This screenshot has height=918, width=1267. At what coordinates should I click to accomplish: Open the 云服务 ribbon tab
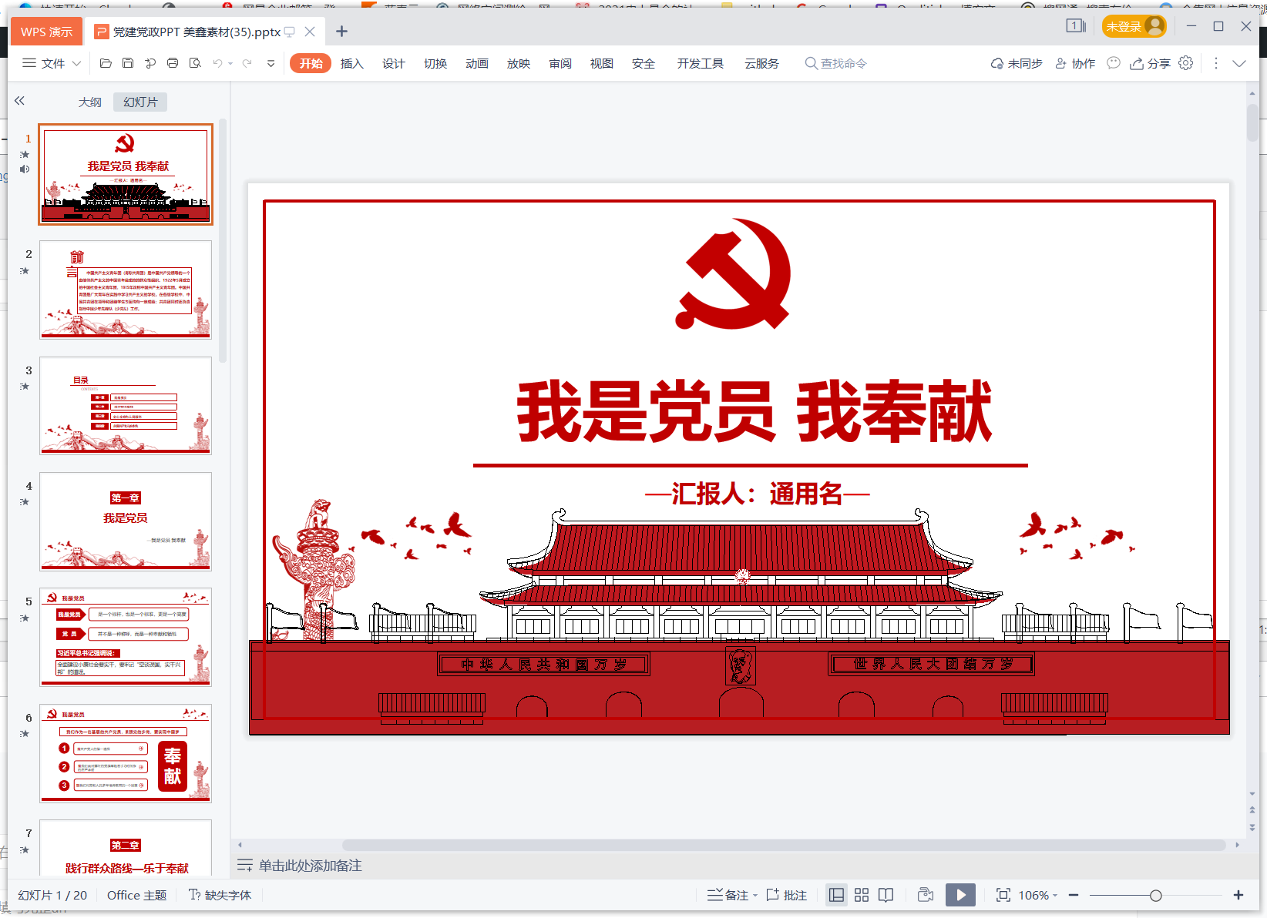[x=761, y=63]
